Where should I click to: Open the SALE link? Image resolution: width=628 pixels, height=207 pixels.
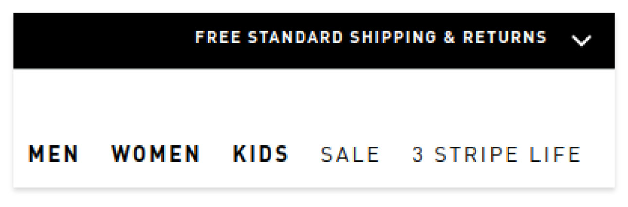[x=350, y=155]
